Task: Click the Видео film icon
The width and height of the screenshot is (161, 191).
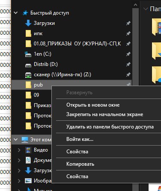Action: point(28,150)
